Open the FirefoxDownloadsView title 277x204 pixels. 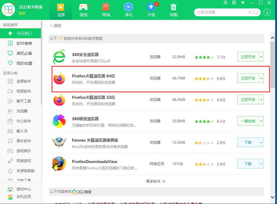[x=94, y=162]
